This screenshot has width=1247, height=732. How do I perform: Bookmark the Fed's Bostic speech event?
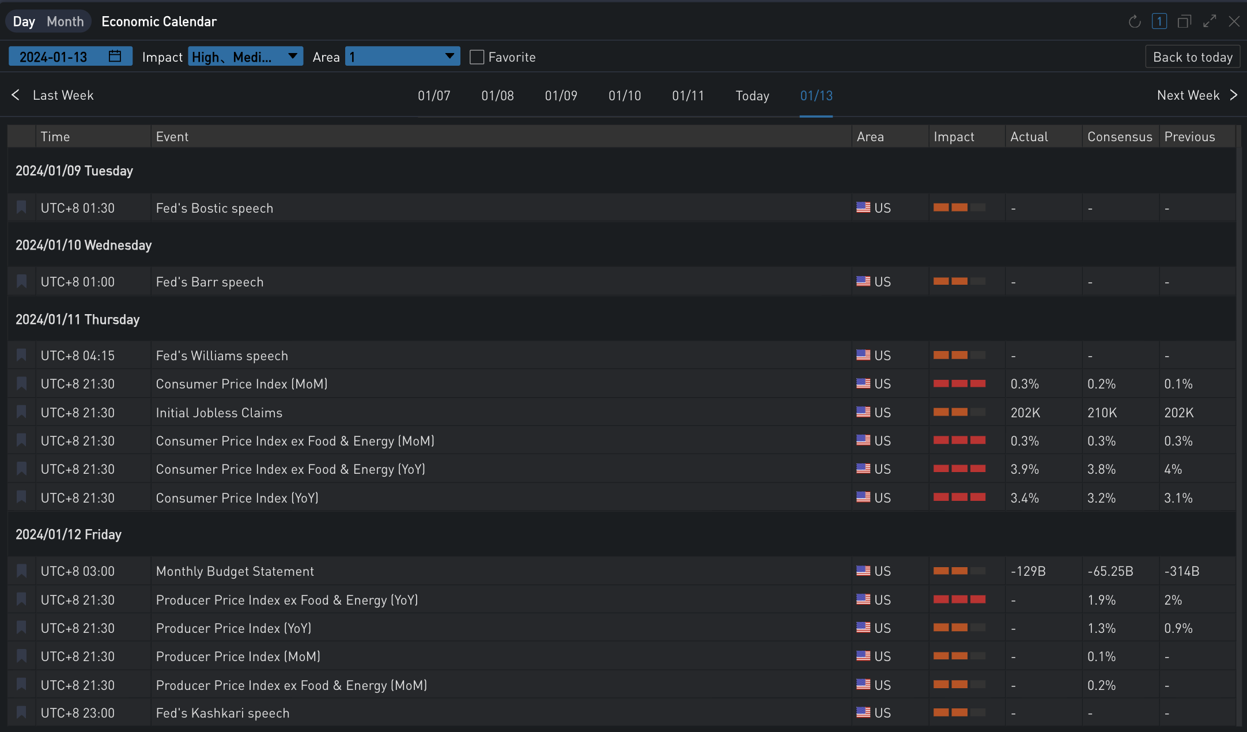[x=22, y=207]
